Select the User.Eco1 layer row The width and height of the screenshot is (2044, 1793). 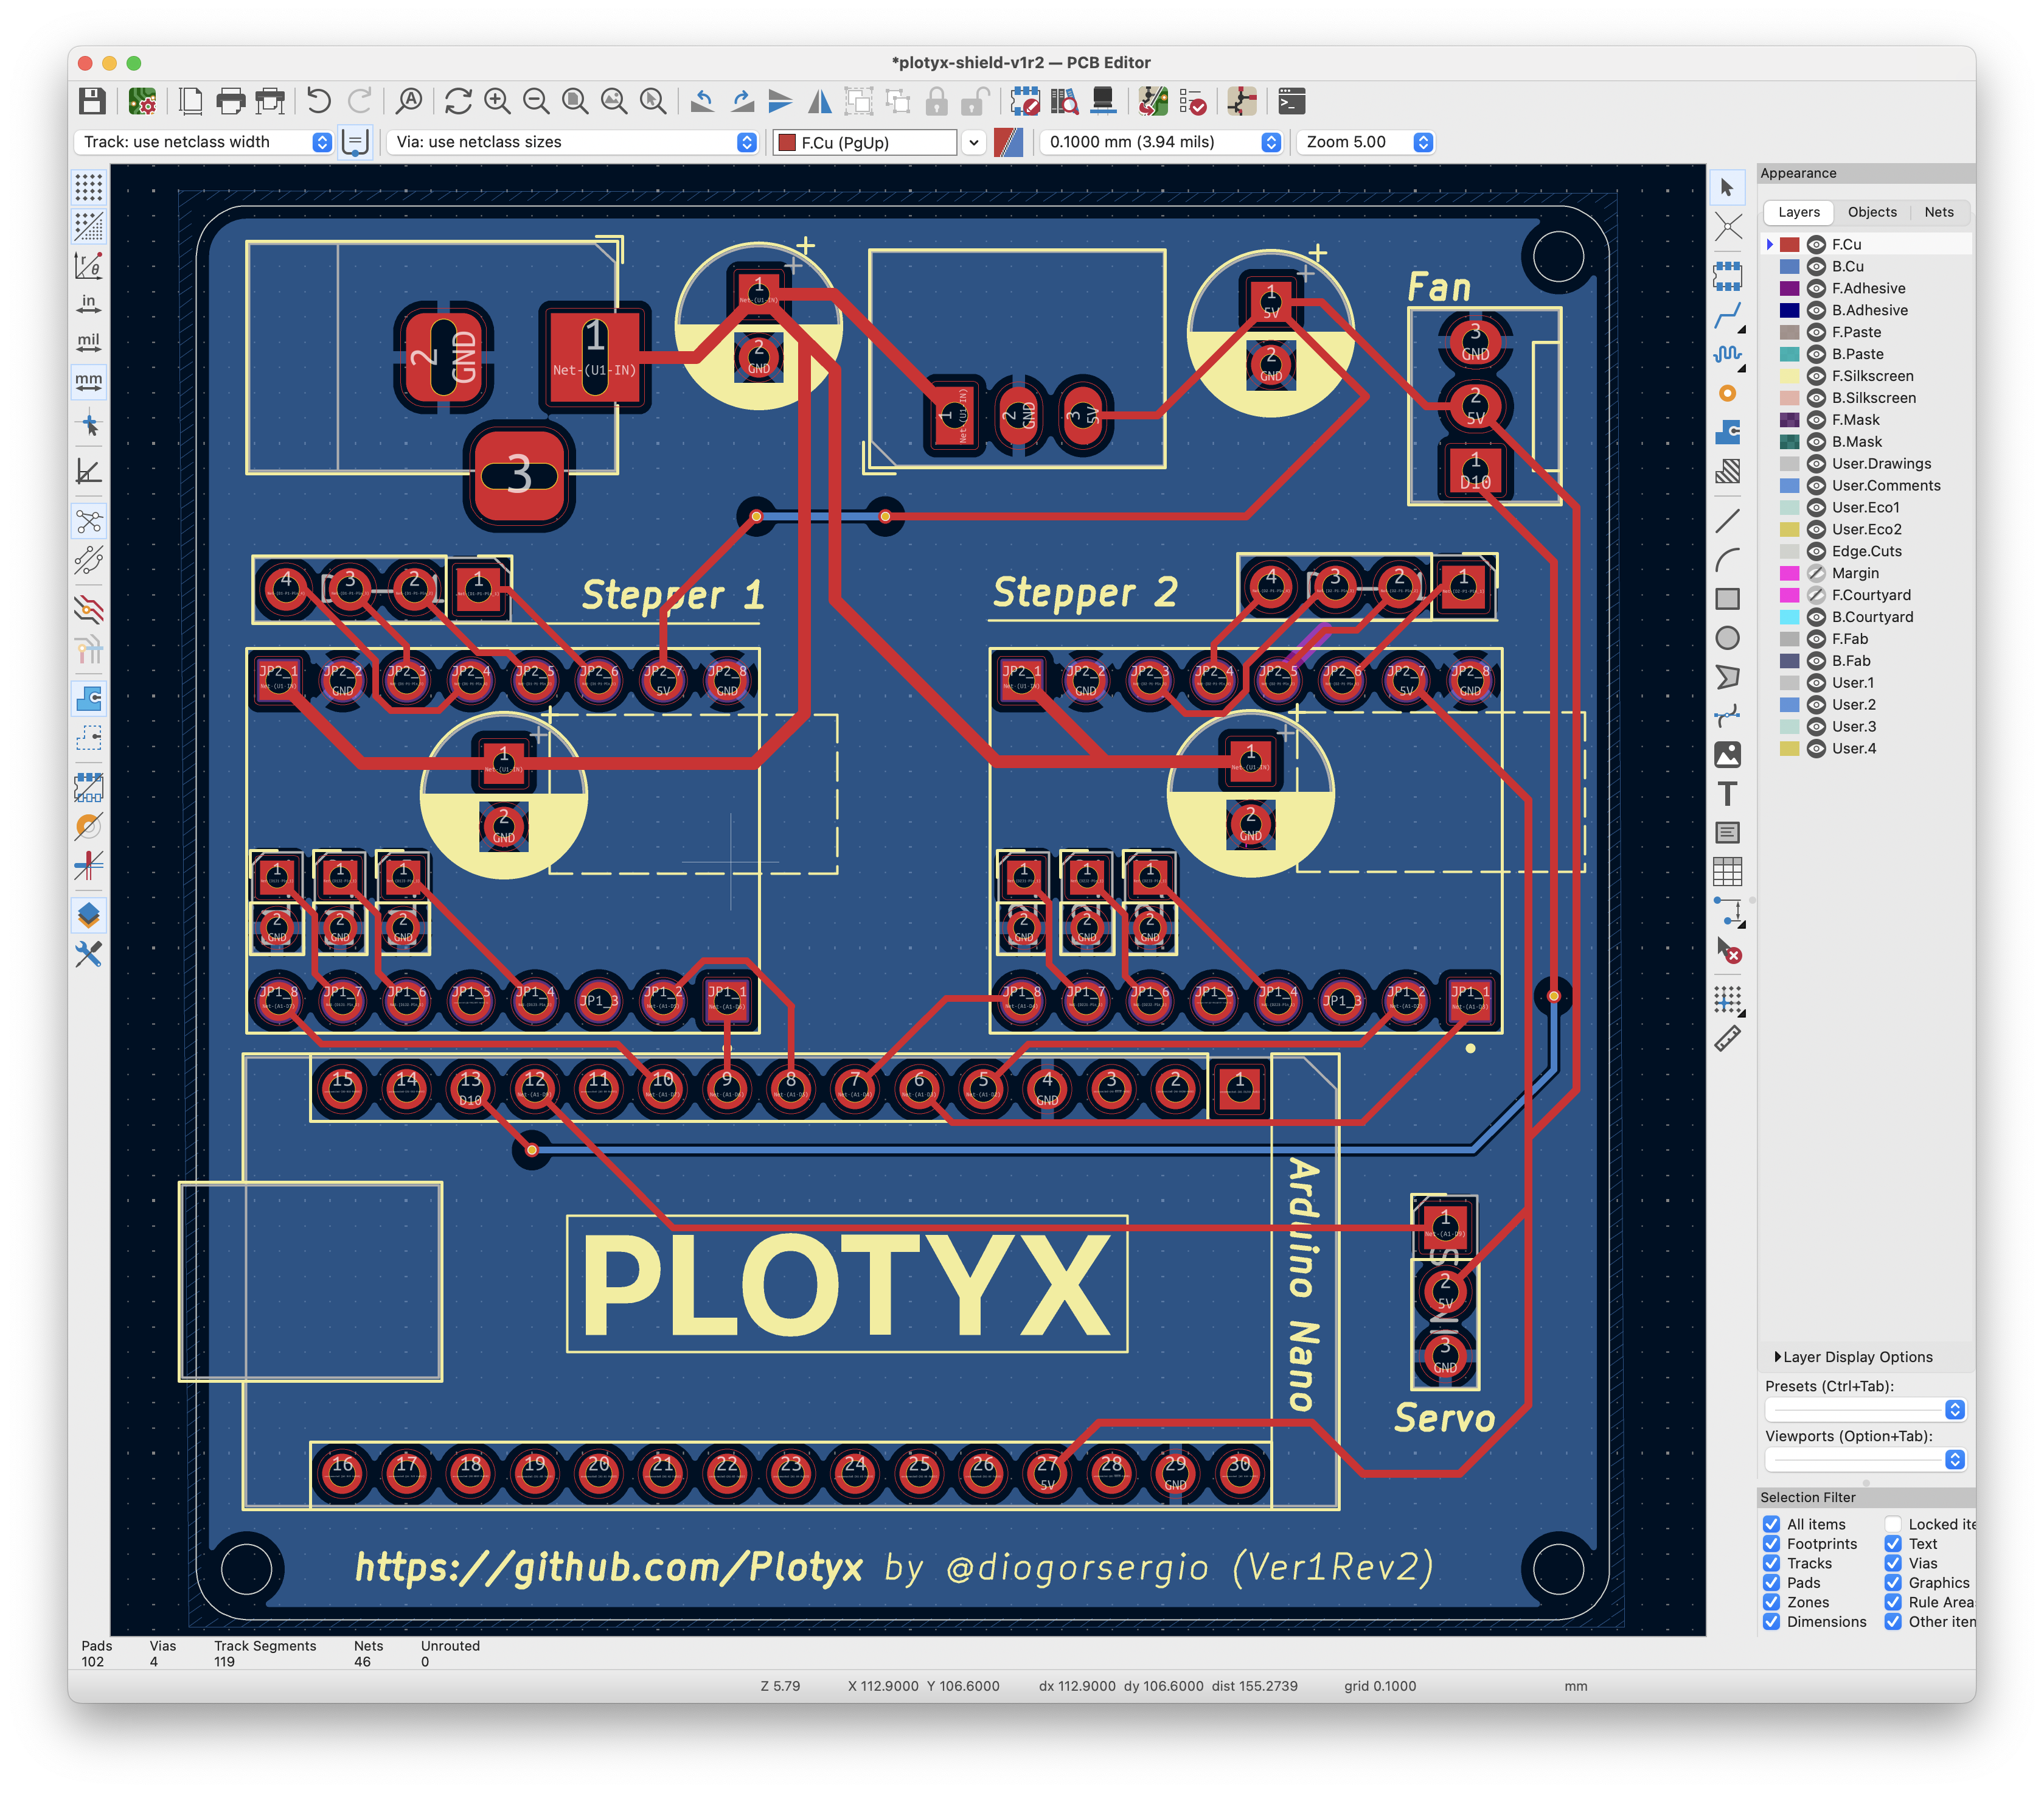pos(1867,507)
